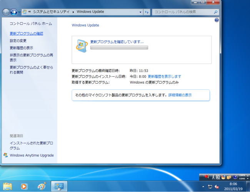Click the Windows Anytime Upgrade flag icon
The width and height of the screenshot is (250, 192).
pyautogui.click(x=6, y=155)
